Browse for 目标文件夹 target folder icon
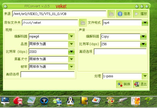The image size is (157, 108). [83, 23]
